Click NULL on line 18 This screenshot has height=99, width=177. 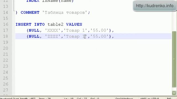(34, 36)
